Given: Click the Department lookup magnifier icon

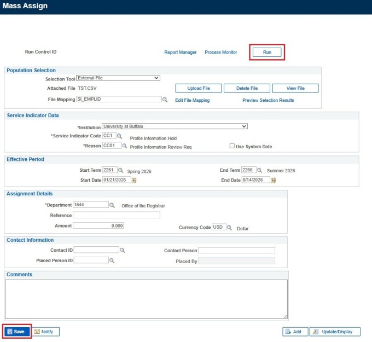Looking at the screenshot, I should tap(112, 205).
